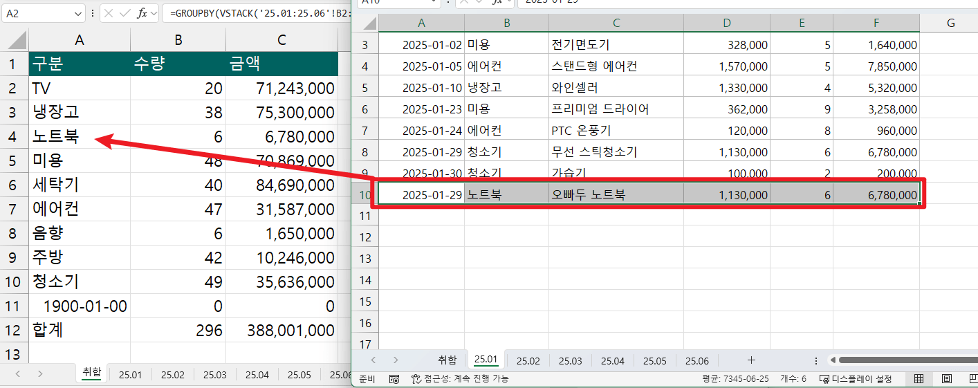Select cell containing TV
978x388 pixels.
pyautogui.click(x=80, y=89)
